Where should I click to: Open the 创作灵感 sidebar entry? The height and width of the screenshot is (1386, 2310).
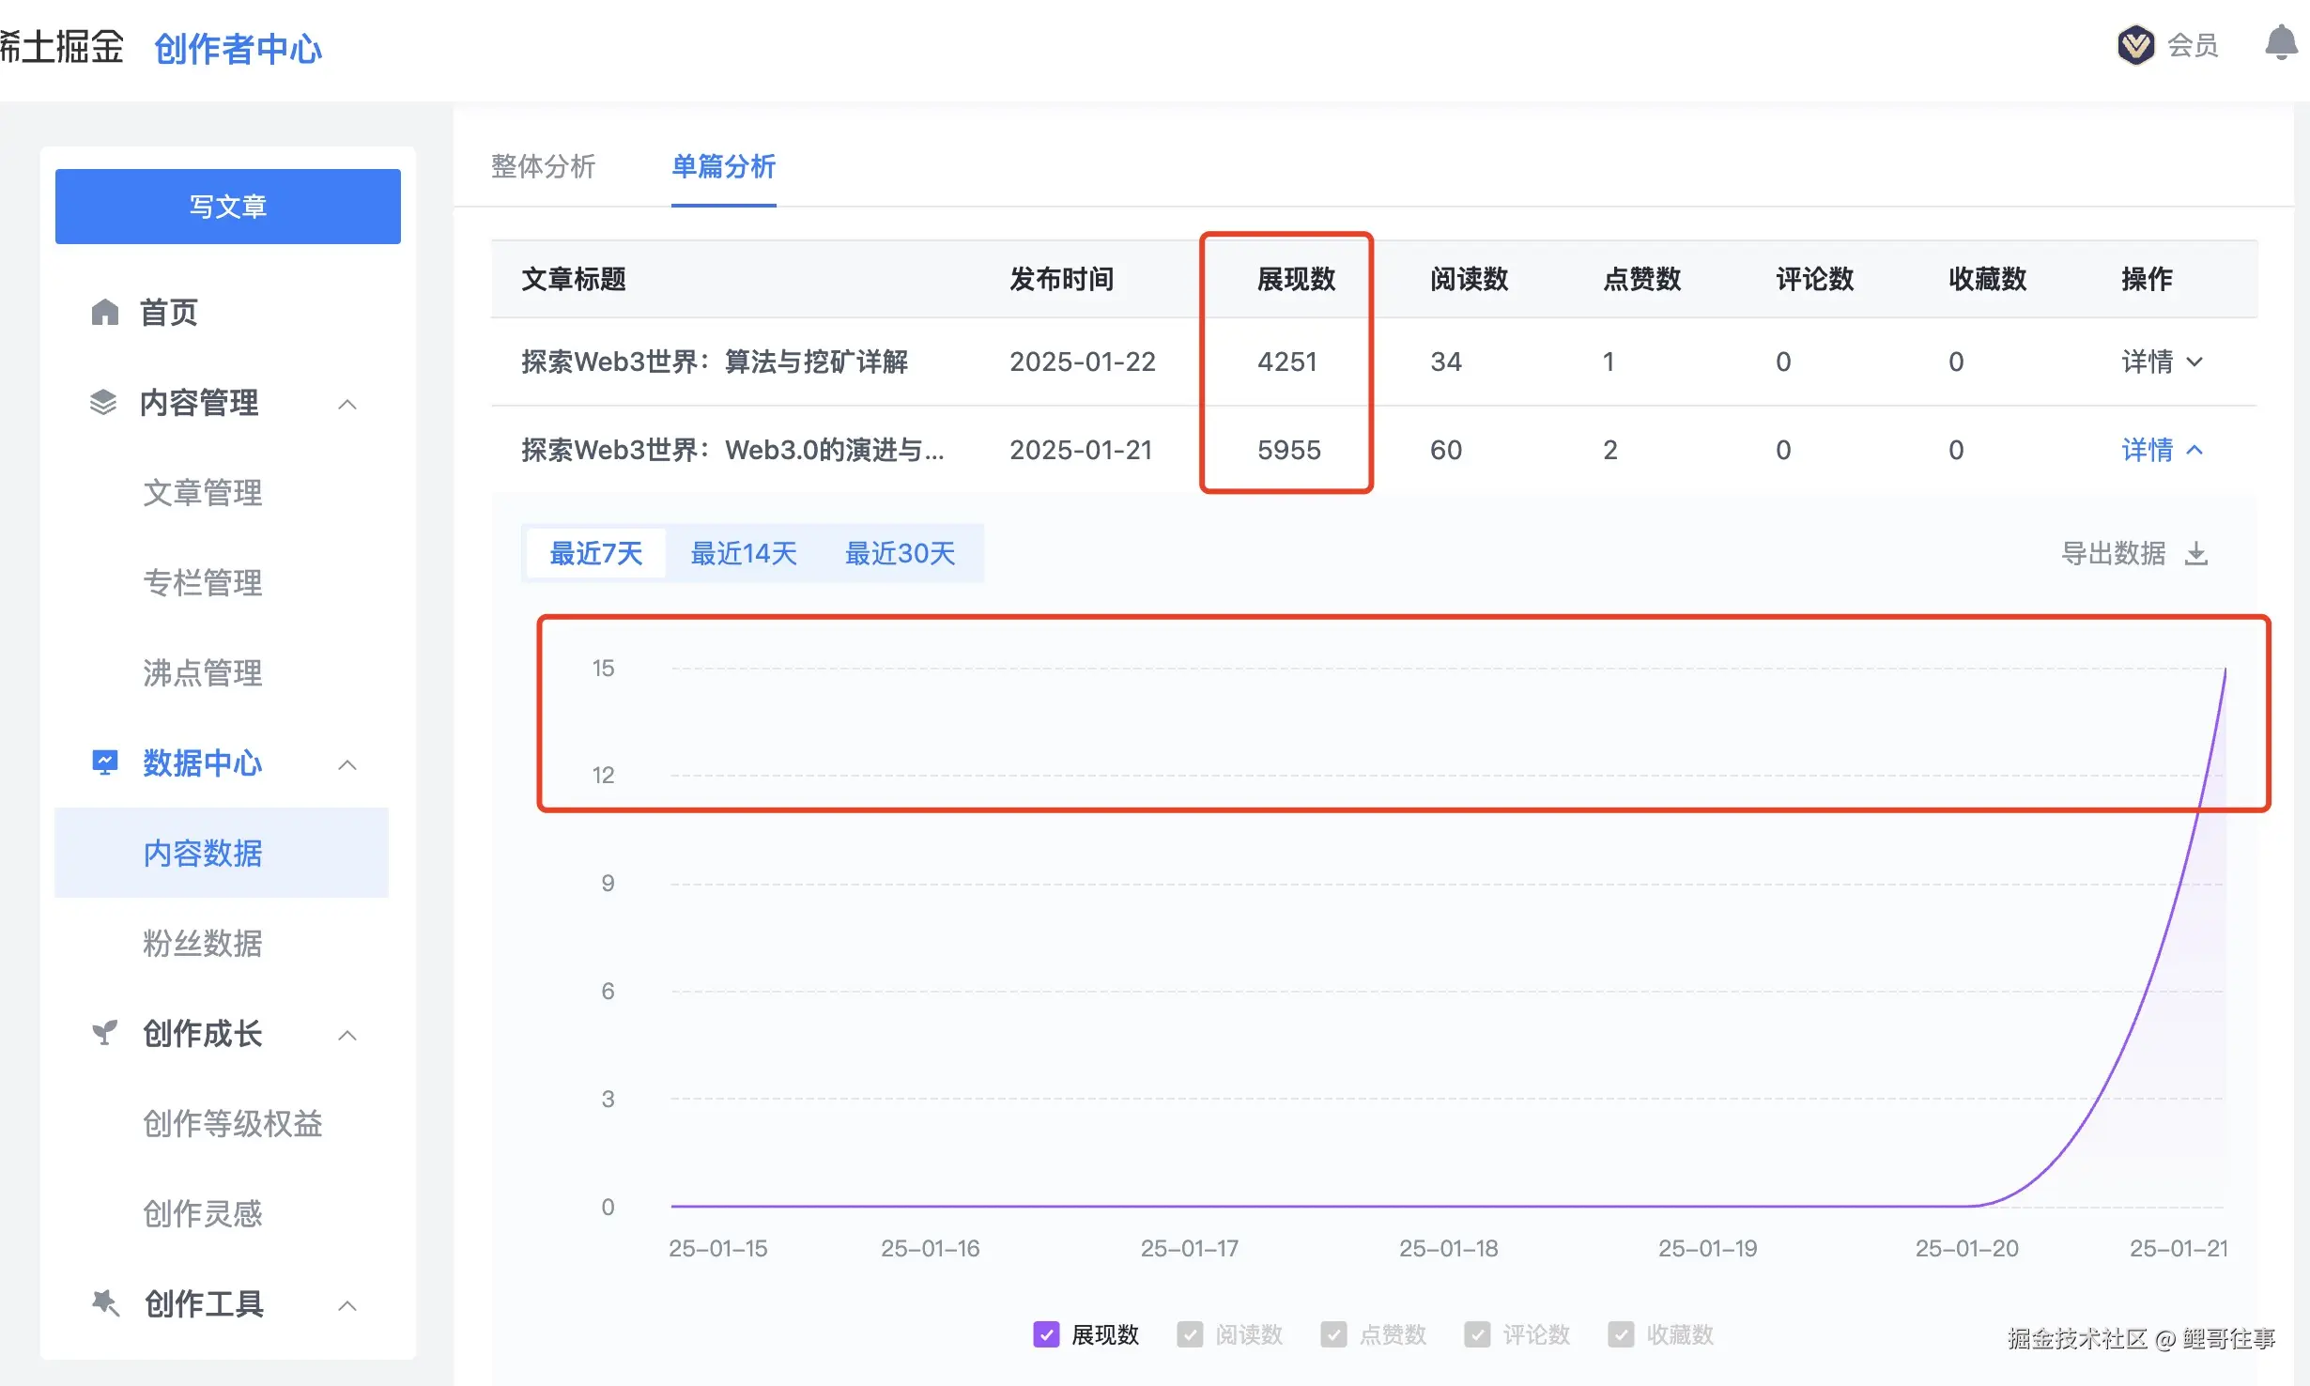202,1213
